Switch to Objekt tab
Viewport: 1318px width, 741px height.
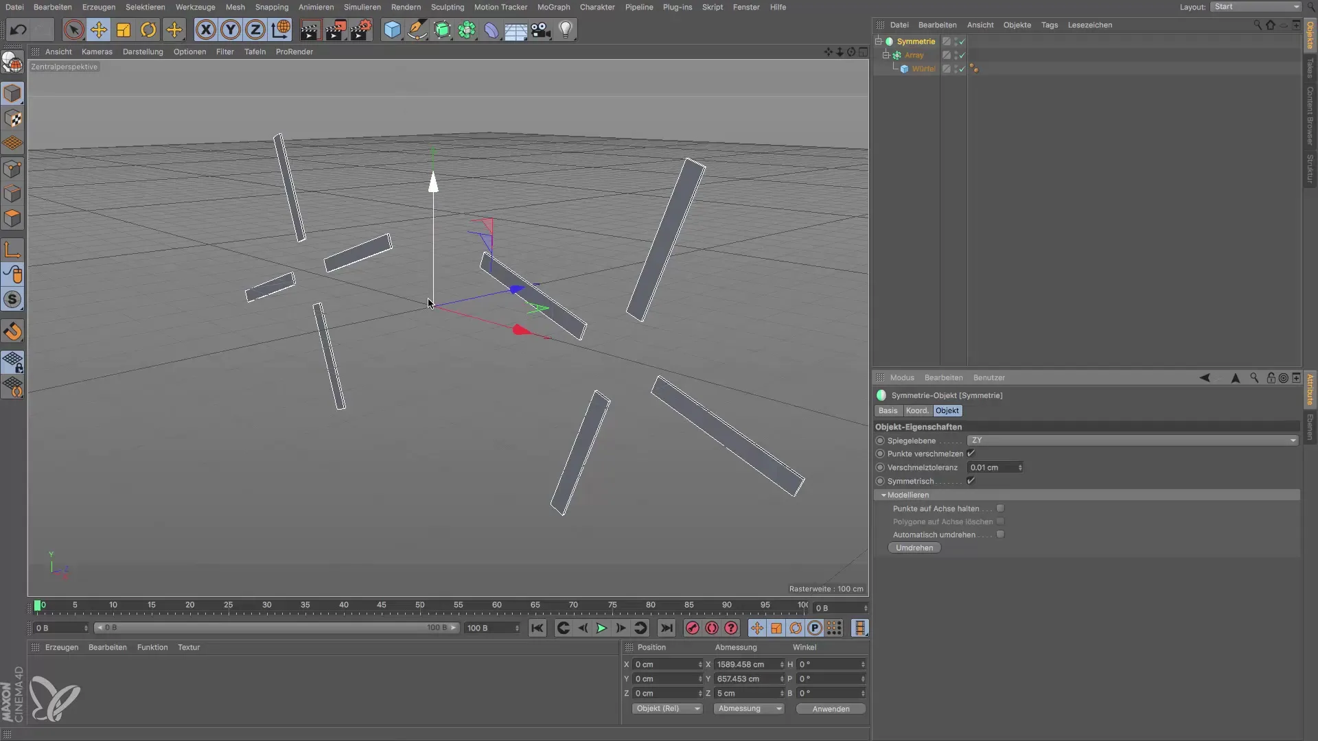click(x=947, y=410)
